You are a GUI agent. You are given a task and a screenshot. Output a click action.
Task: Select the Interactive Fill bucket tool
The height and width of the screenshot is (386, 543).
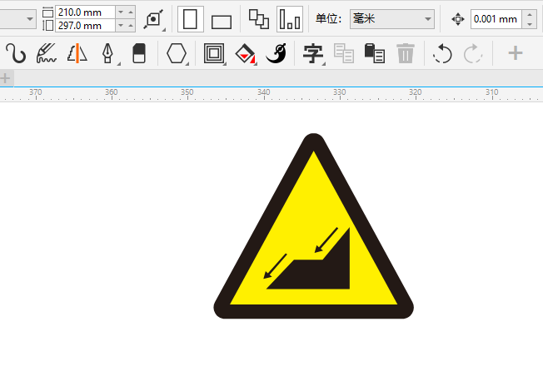pos(245,53)
